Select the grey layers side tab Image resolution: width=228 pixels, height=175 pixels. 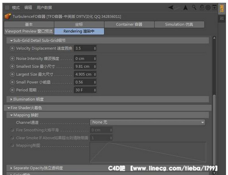[222, 18]
